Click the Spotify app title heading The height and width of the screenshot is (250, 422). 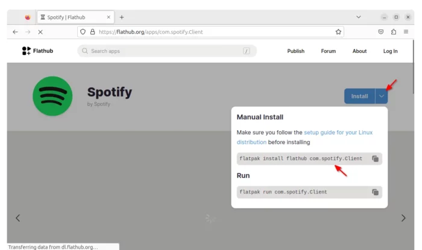point(110,92)
